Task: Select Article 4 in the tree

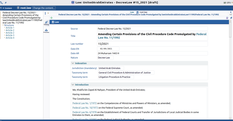Action: (10, 38)
